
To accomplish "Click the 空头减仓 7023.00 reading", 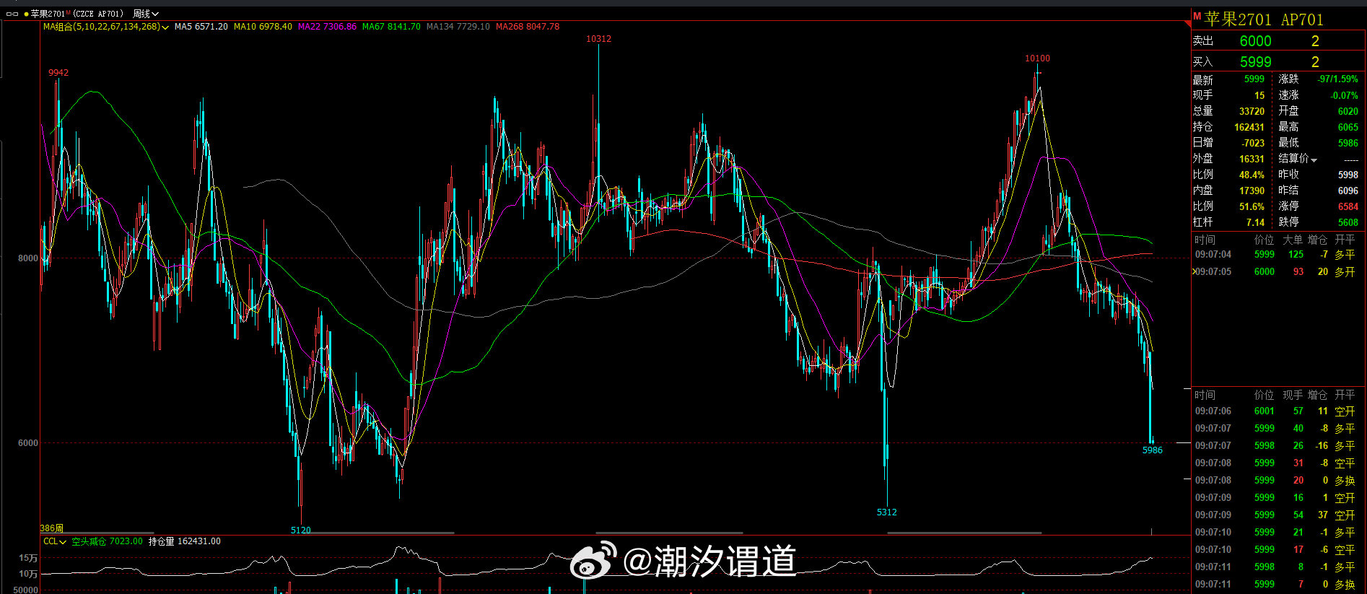I will tap(107, 541).
